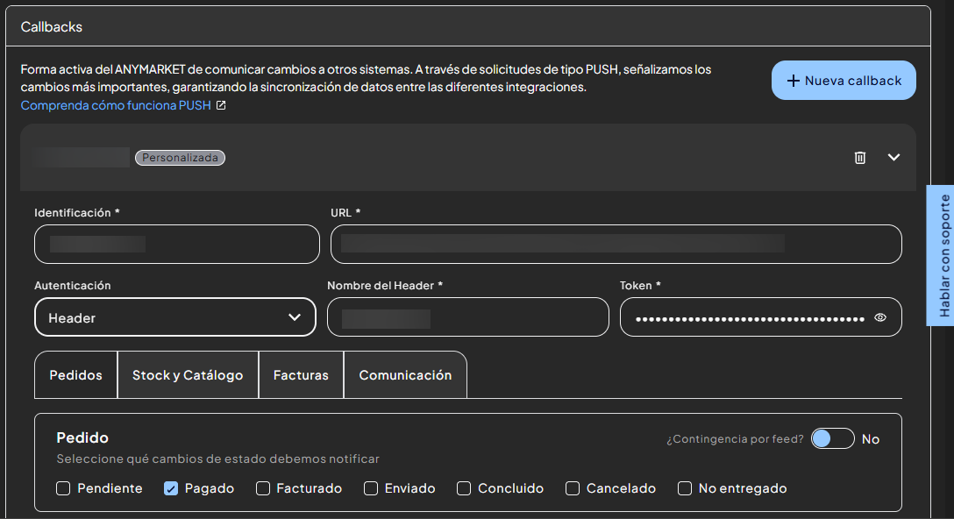Switch to Stock y Catálogo tab

pos(188,375)
